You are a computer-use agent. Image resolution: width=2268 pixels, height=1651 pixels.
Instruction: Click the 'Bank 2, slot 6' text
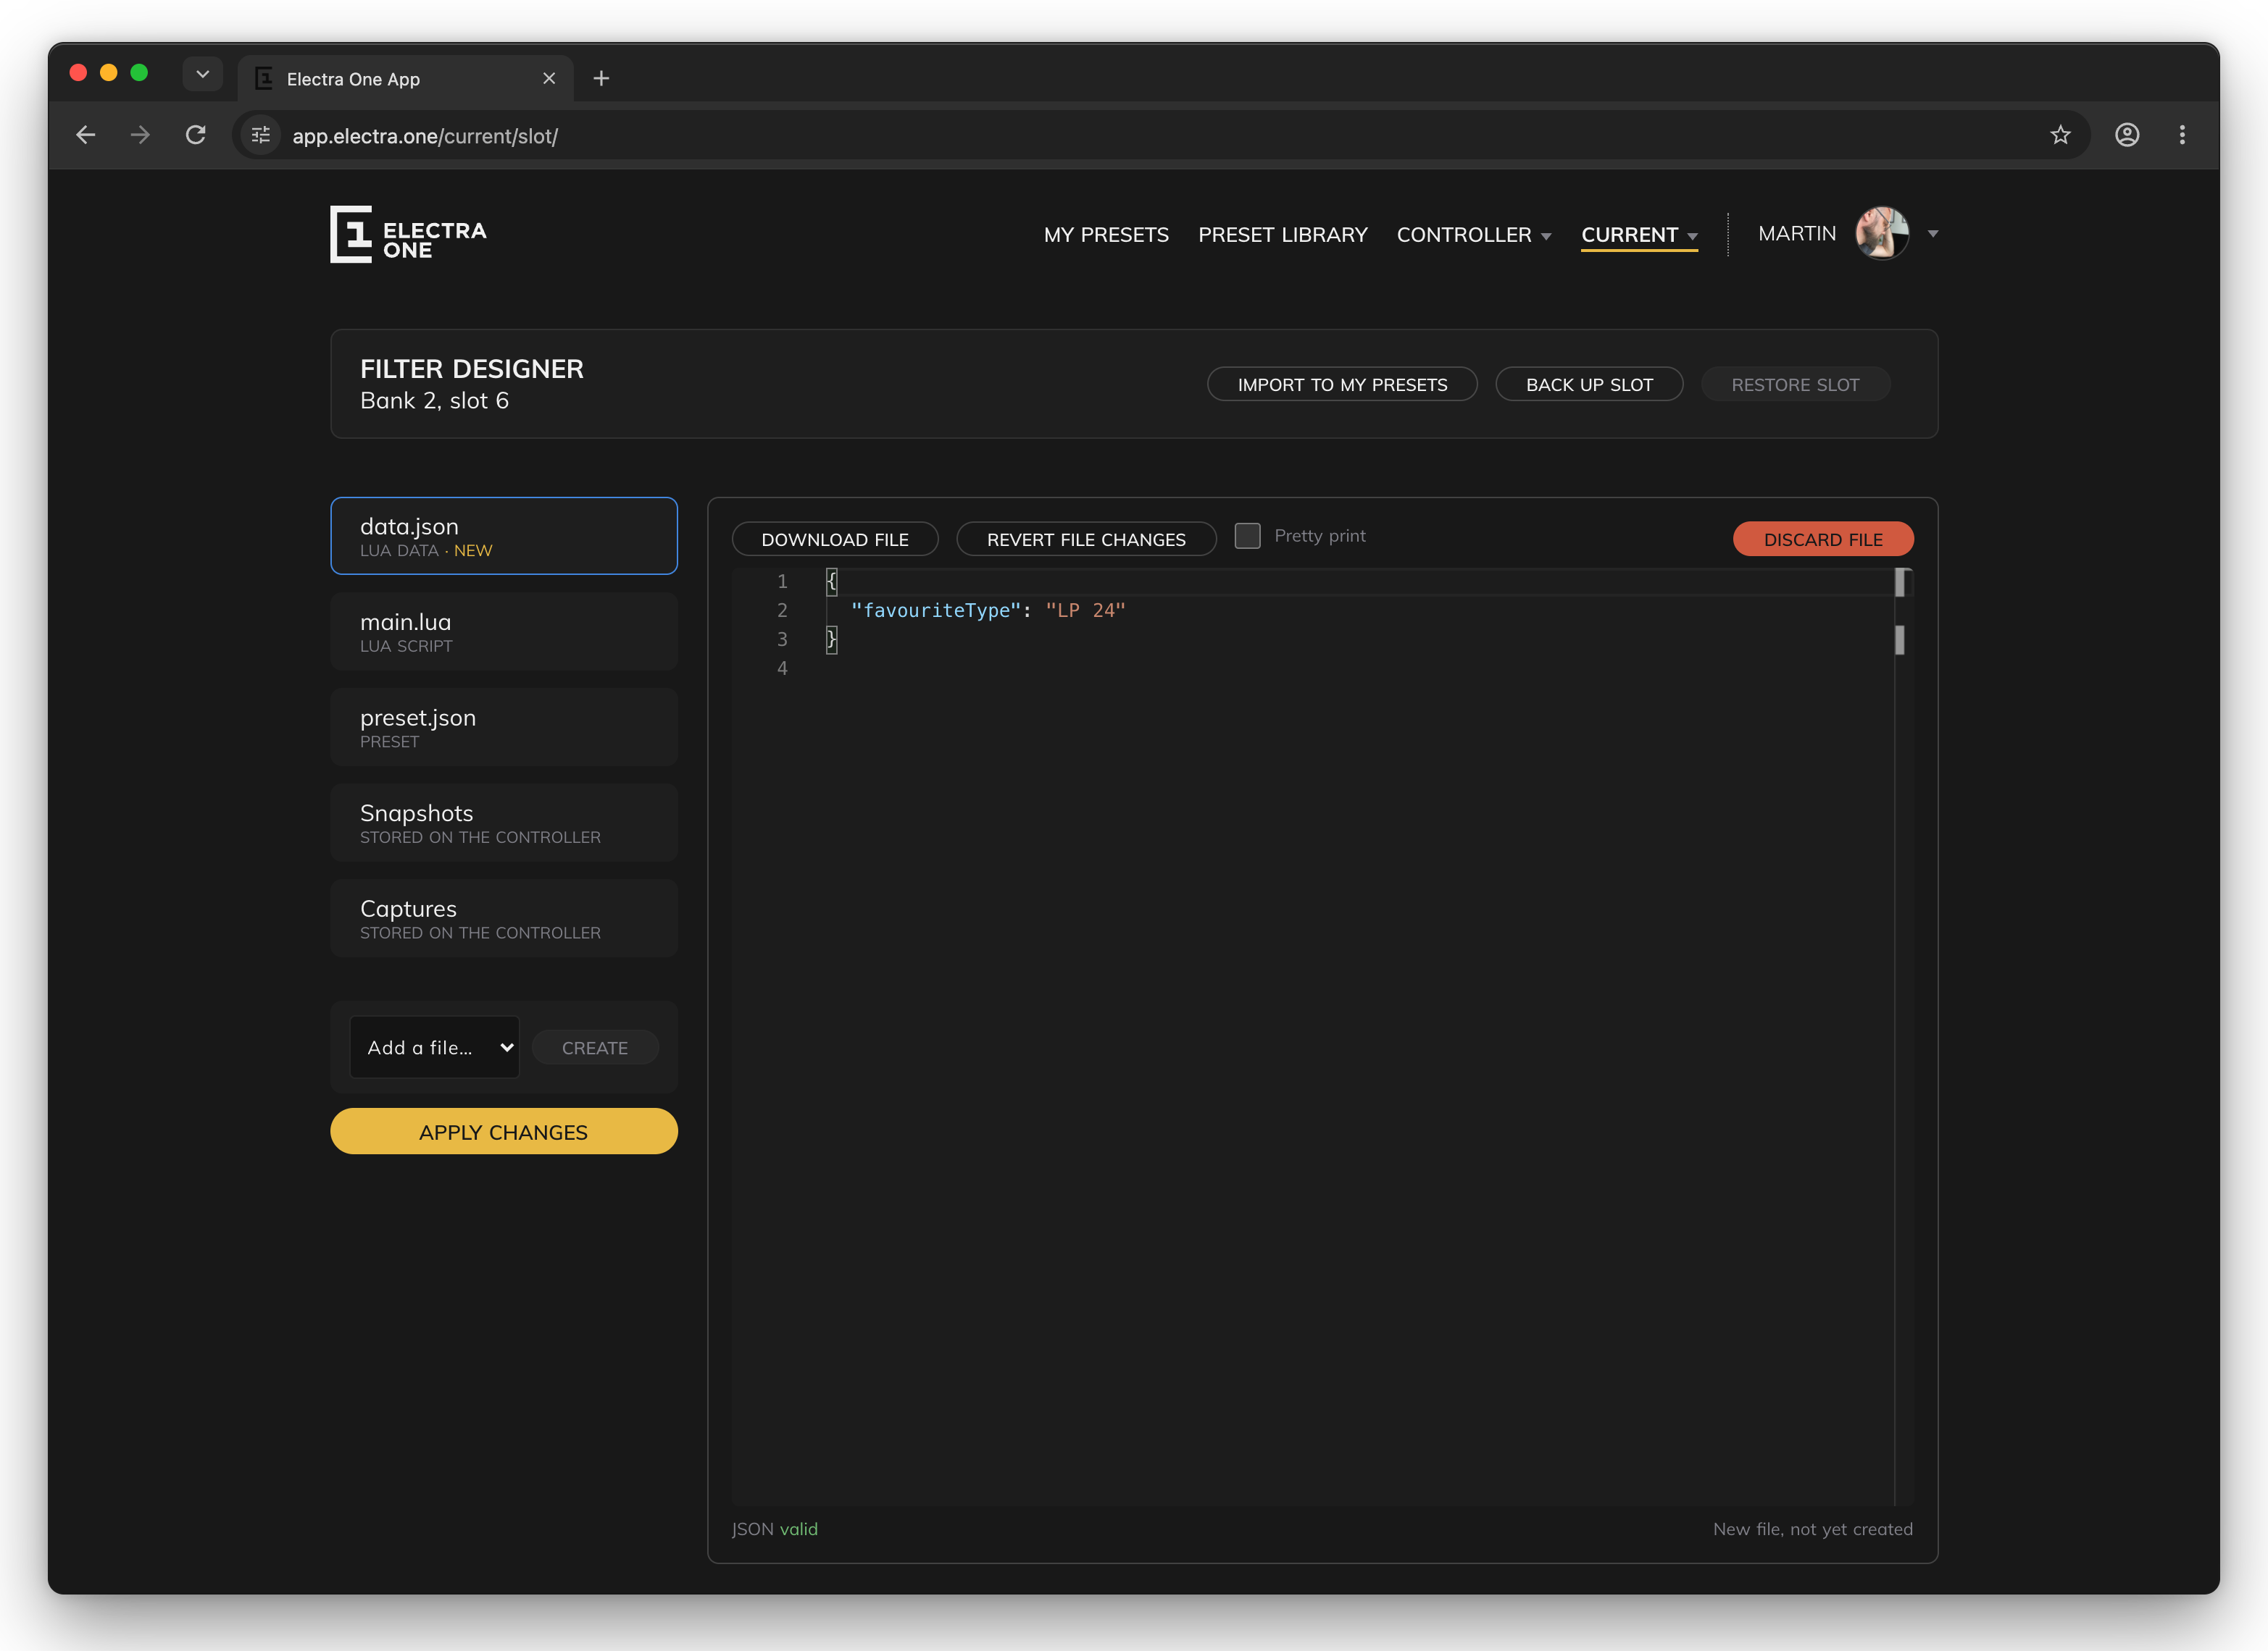[434, 400]
